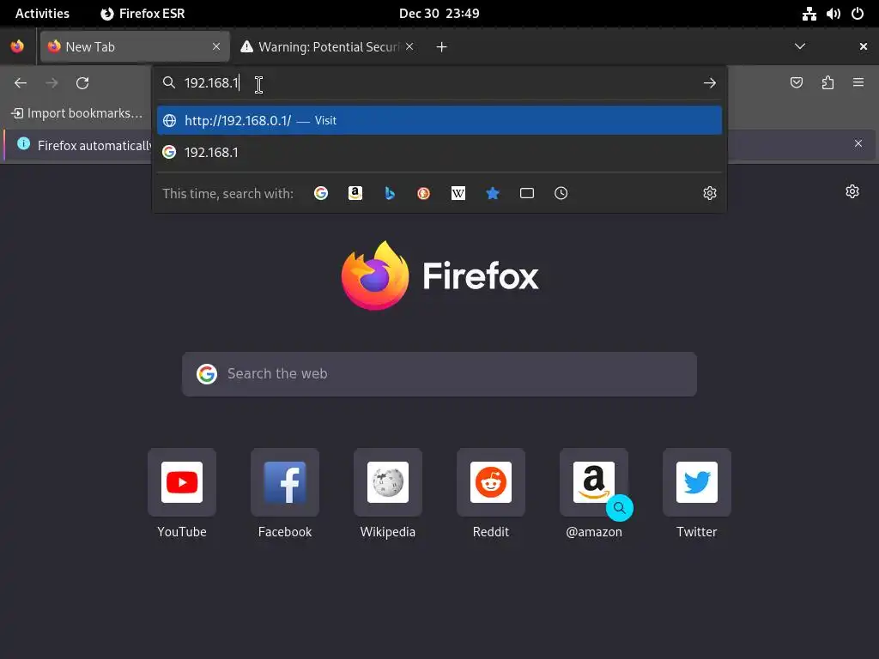Close the Warning: Potential Security tab
879x659 pixels.
click(409, 46)
